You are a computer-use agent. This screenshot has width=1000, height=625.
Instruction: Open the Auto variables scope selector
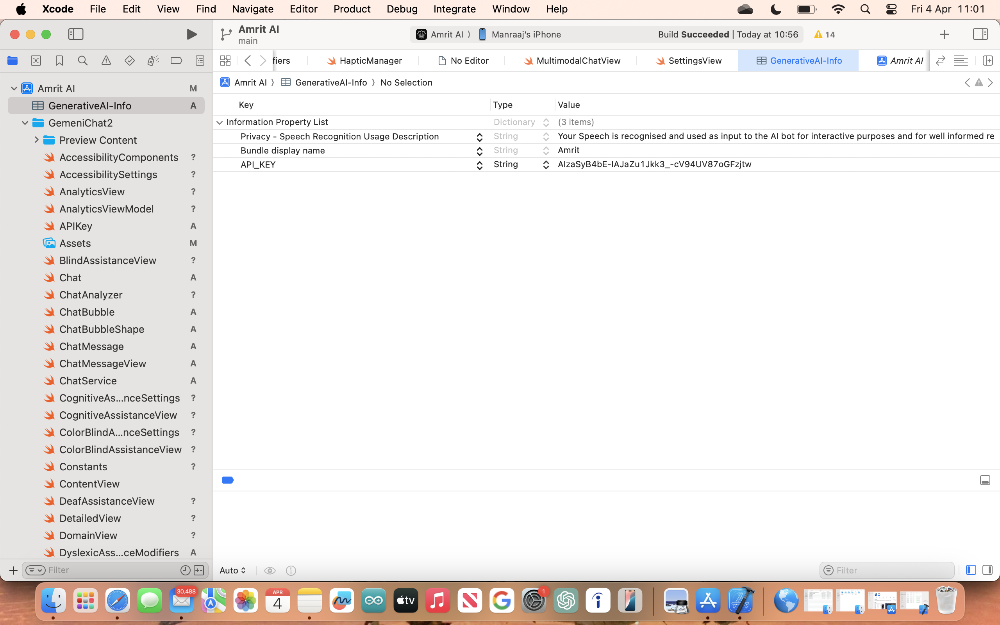coord(233,570)
